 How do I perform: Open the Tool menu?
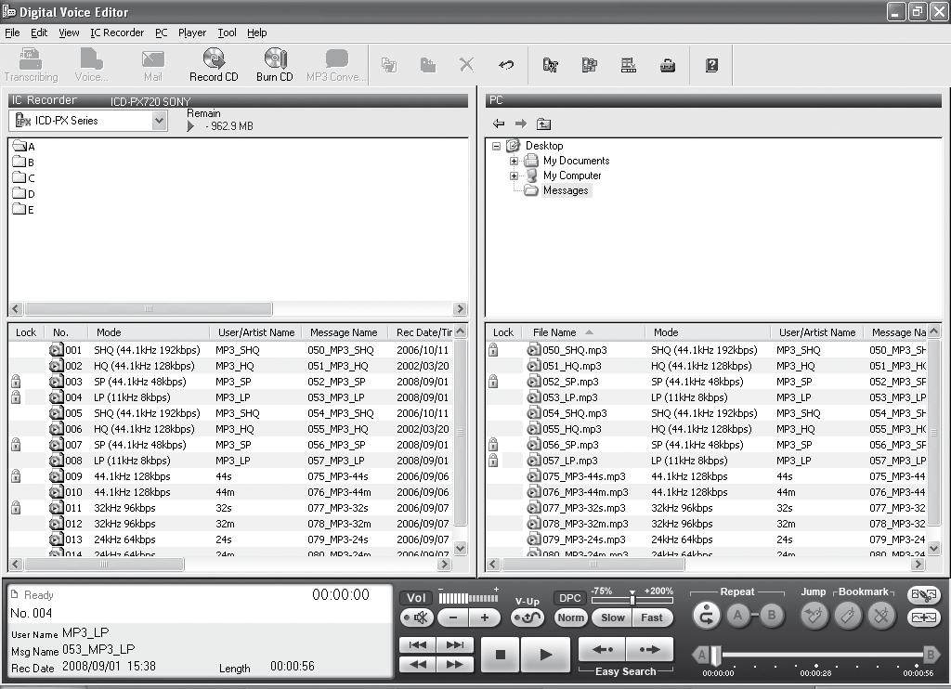point(227,32)
